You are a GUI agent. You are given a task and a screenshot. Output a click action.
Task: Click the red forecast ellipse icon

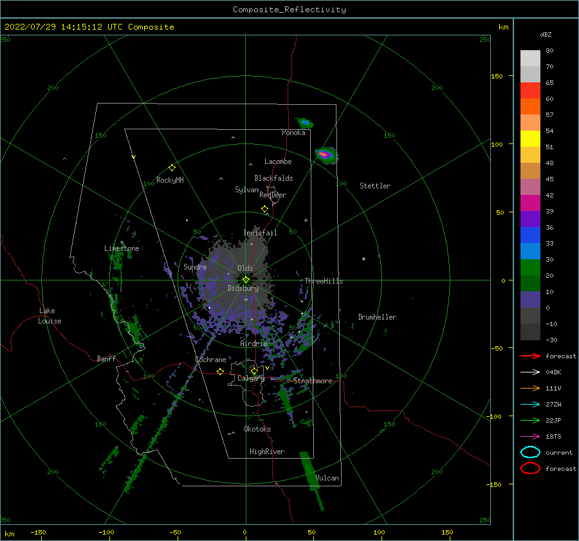(x=530, y=468)
